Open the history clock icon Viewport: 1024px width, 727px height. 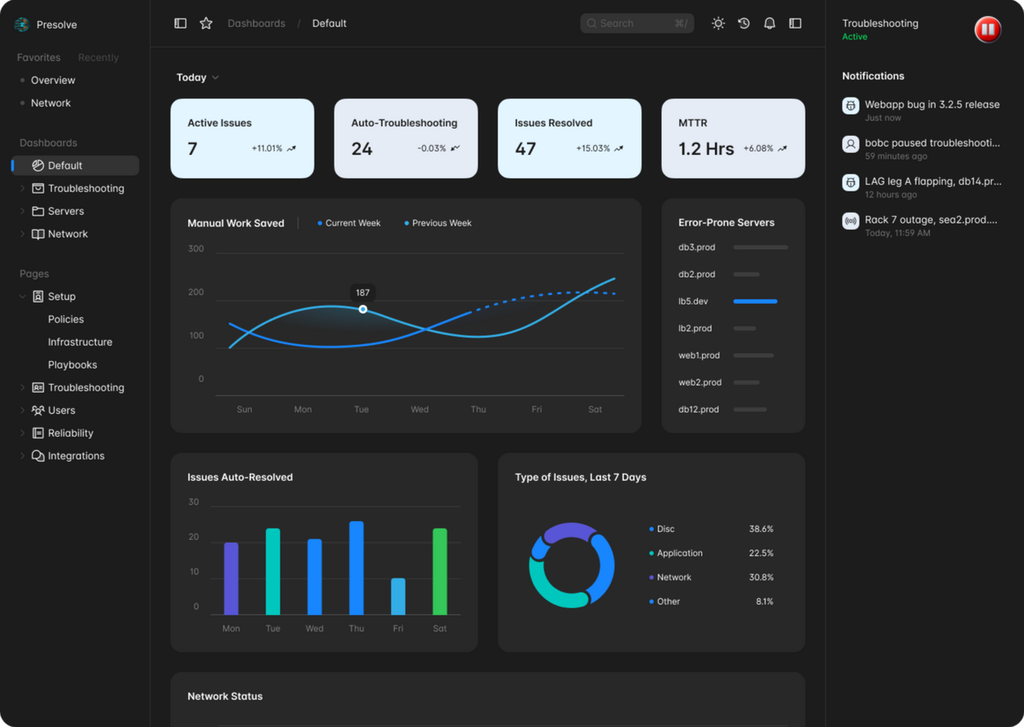tap(744, 23)
